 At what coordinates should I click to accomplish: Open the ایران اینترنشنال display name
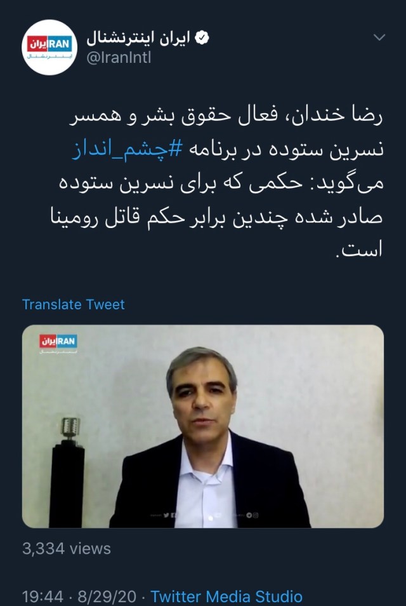[138, 38]
